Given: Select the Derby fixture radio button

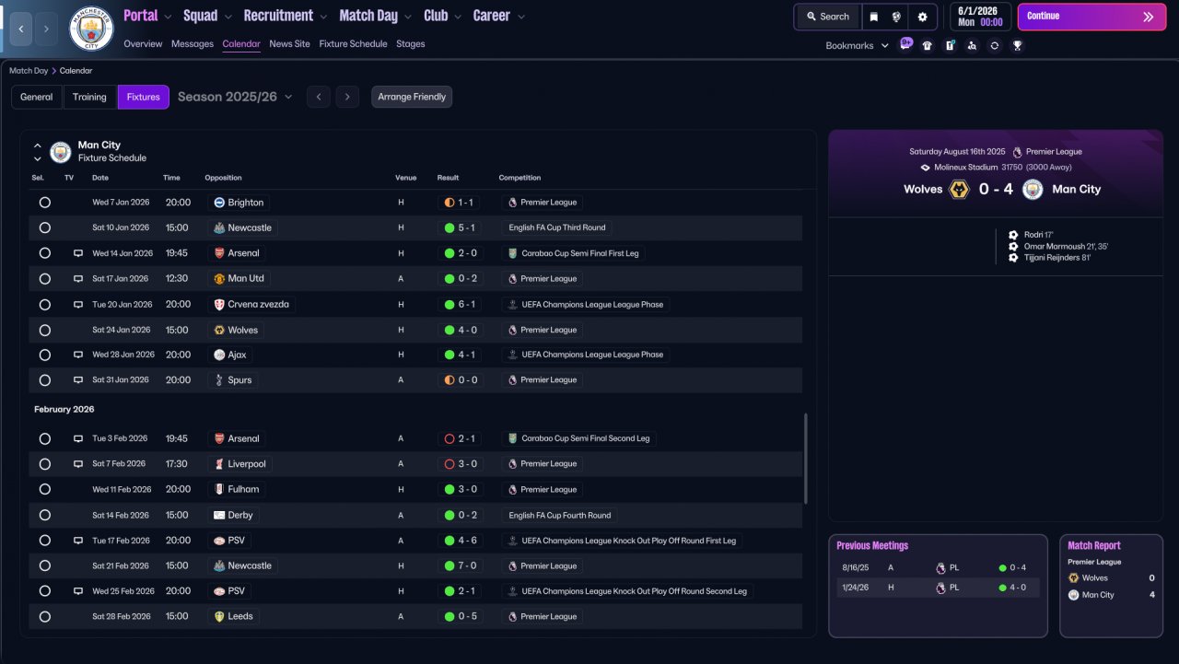Looking at the screenshot, I should point(44,515).
